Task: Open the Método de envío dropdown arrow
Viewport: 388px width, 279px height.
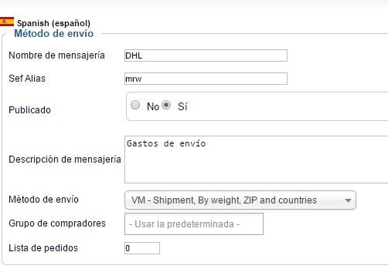Action: 348,200
